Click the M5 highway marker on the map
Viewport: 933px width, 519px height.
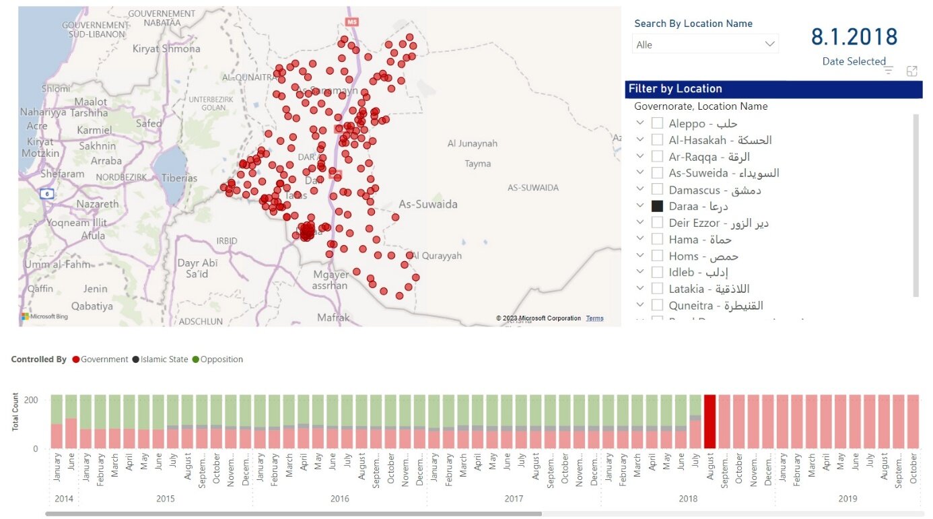point(351,22)
